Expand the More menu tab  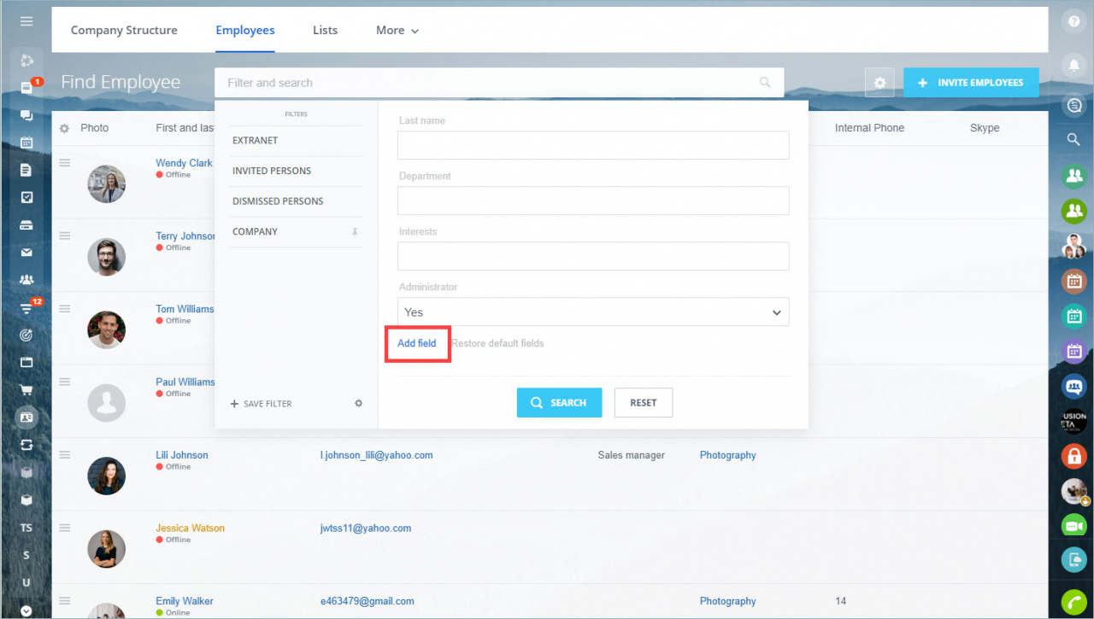pos(397,30)
